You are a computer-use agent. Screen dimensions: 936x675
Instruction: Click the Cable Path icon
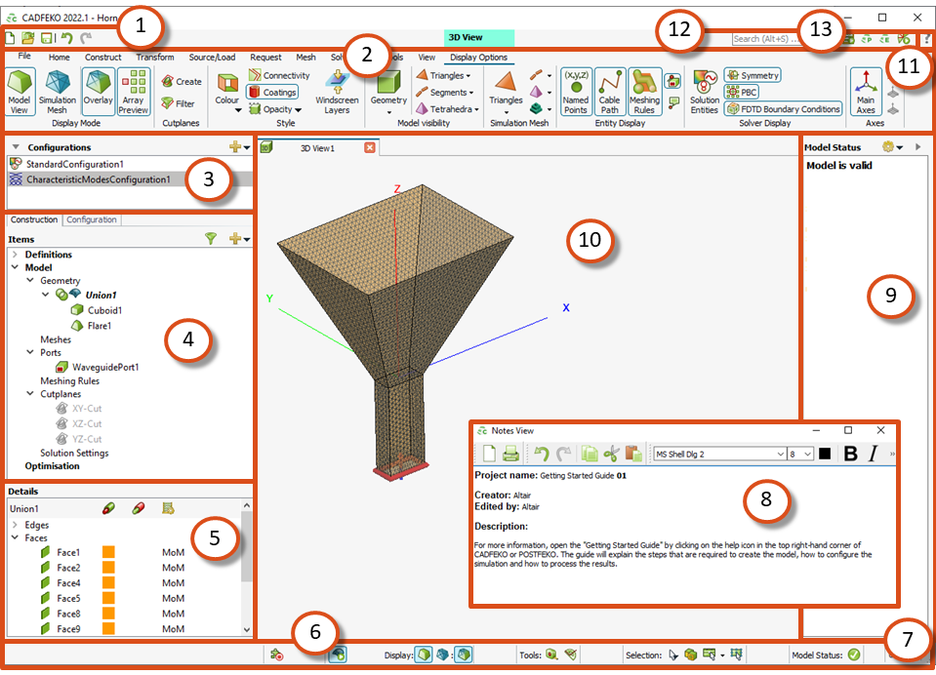pyautogui.click(x=610, y=93)
